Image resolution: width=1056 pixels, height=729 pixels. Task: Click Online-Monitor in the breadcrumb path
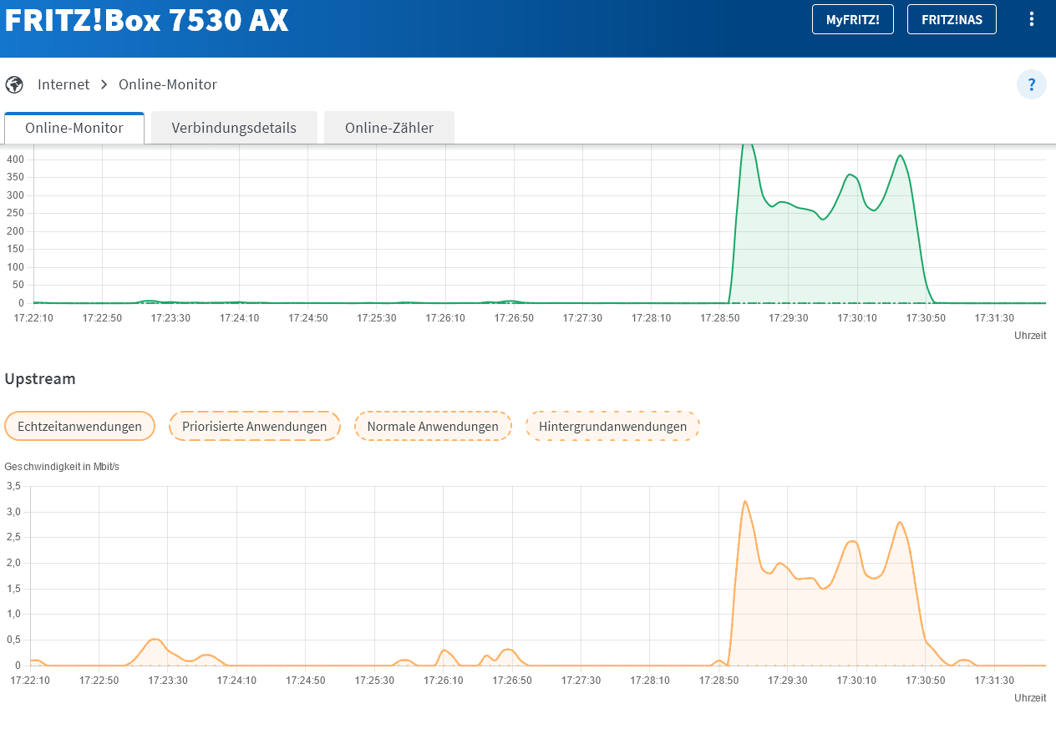(x=168, y=84)
